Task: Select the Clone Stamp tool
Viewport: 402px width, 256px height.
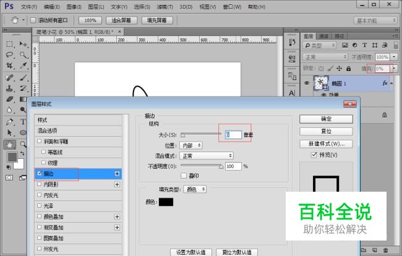Action: pos(10,88)
